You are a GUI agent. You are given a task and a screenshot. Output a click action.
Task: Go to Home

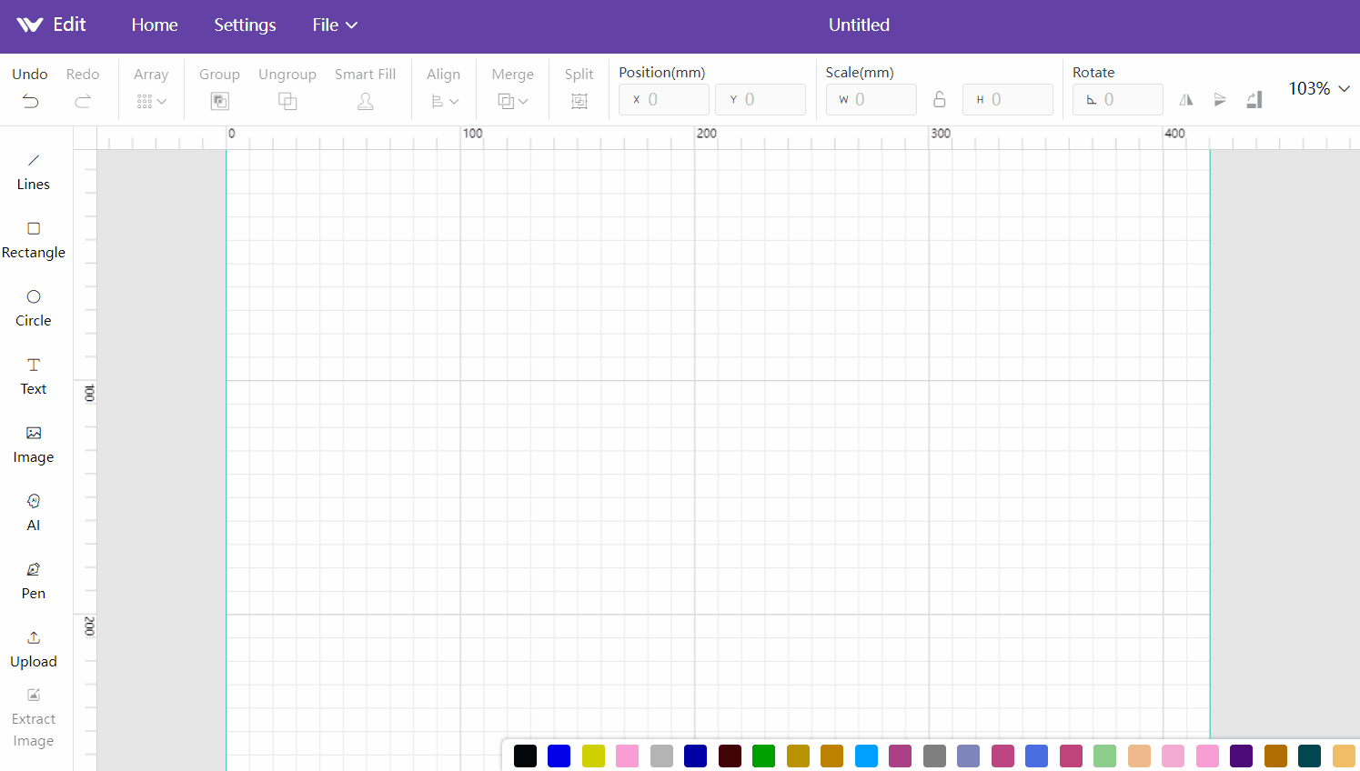pos(155,25)
